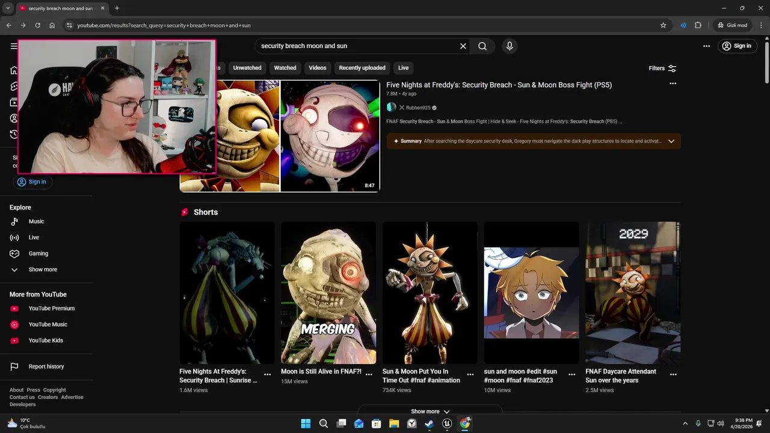Click the About footer link
The height and width of the screenshot is (433, 770).
[16, 390]
